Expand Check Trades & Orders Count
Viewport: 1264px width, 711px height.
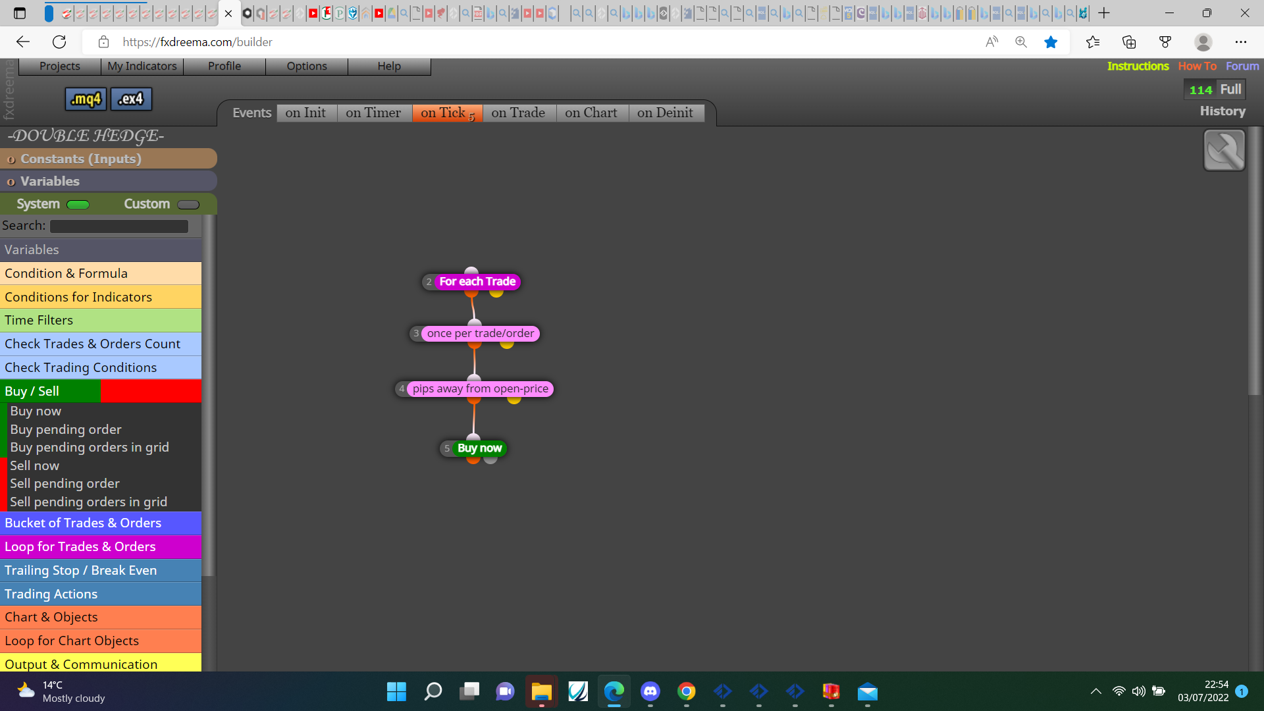pos(101,344)
